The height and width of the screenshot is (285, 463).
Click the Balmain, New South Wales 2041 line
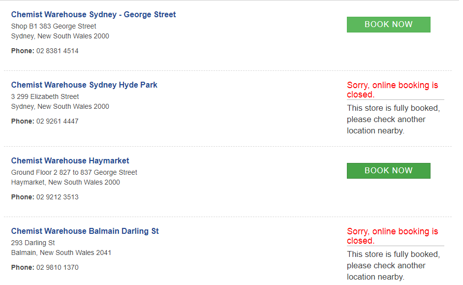[61, 253]
